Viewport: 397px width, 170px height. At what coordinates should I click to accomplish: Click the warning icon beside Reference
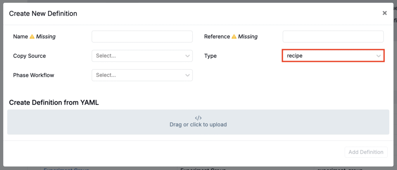pyautogui.click(x=234, y=37)
